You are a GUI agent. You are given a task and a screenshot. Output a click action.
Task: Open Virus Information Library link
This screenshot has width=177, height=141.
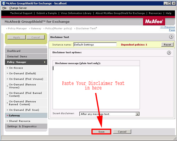click(x=76, y=13)
